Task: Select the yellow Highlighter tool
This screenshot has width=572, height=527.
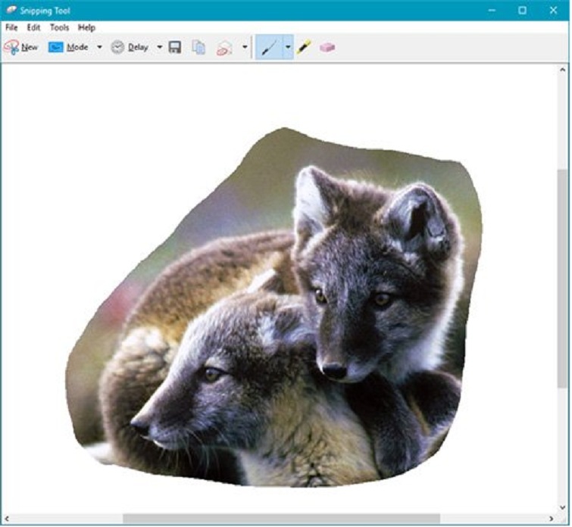Action: (304, 47)
